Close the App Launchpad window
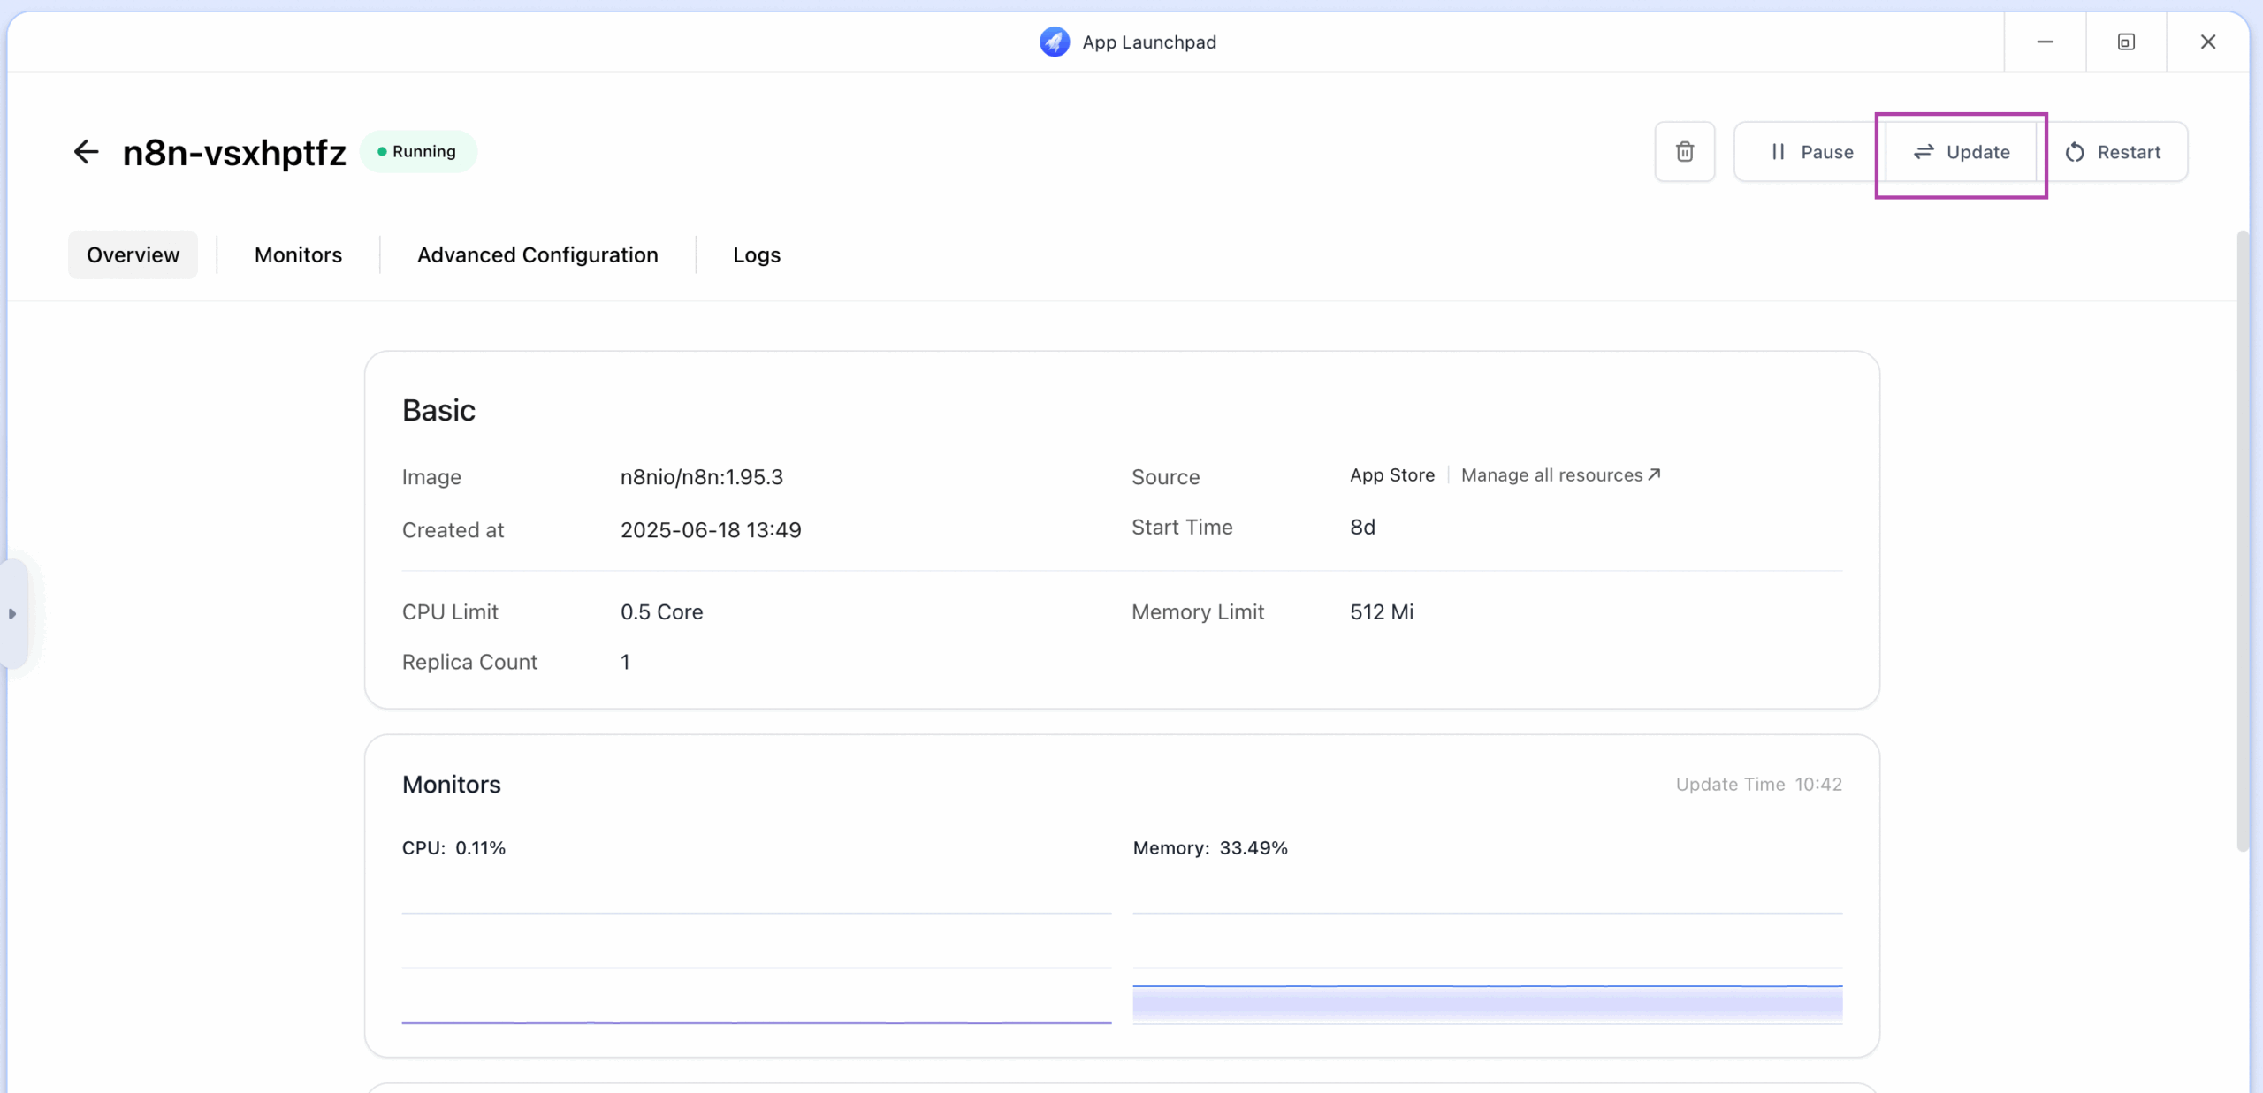This screenshot has height=1093, width=2263. pyautogui.click(x=2207, y=42)
